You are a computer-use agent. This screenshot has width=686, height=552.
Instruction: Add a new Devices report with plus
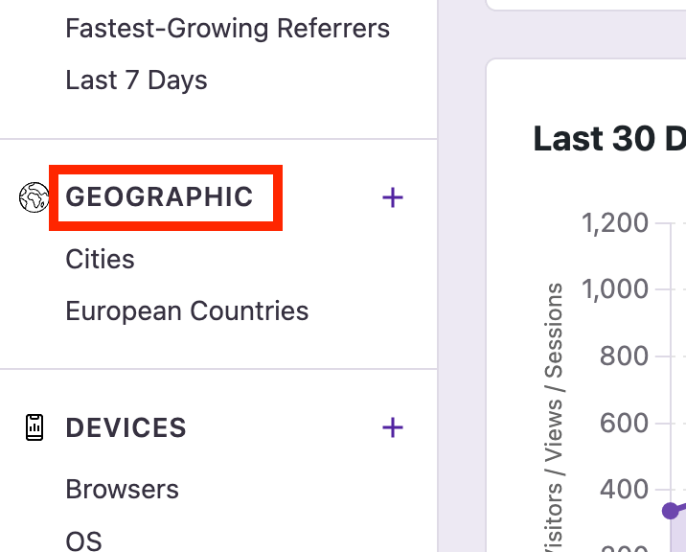[x=393, y=427]
